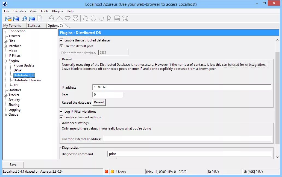Expand the Tracker tree node
This screenshot has height=177, width=282.
click(x=5, y=95)
